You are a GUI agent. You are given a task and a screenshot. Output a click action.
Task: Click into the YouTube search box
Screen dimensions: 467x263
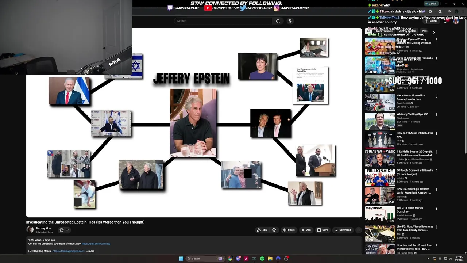pyautogui.click(x=223, y=21)
